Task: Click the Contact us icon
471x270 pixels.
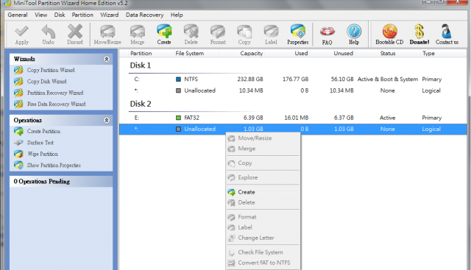Action: (x=447, y=35)
